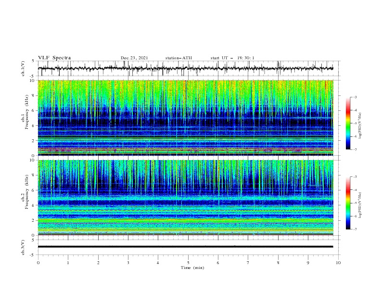Click the '8' kHz tick on ch.2 axis
Screen dimensions: 381x295
(34, 175)
